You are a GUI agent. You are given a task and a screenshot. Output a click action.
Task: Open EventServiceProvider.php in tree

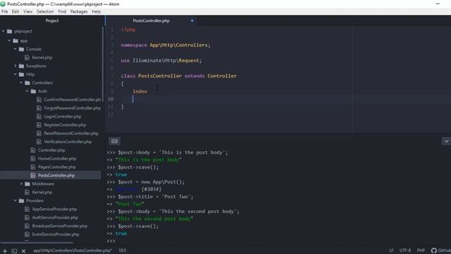point(56,234)
